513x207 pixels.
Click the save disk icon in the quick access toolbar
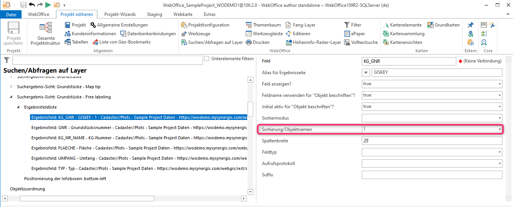click(x=23, y=5)
